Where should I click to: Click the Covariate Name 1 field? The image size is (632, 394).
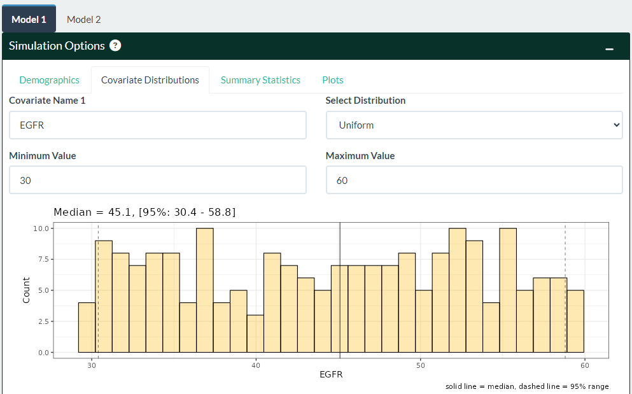pyautogui.click(x=158, y=125)
